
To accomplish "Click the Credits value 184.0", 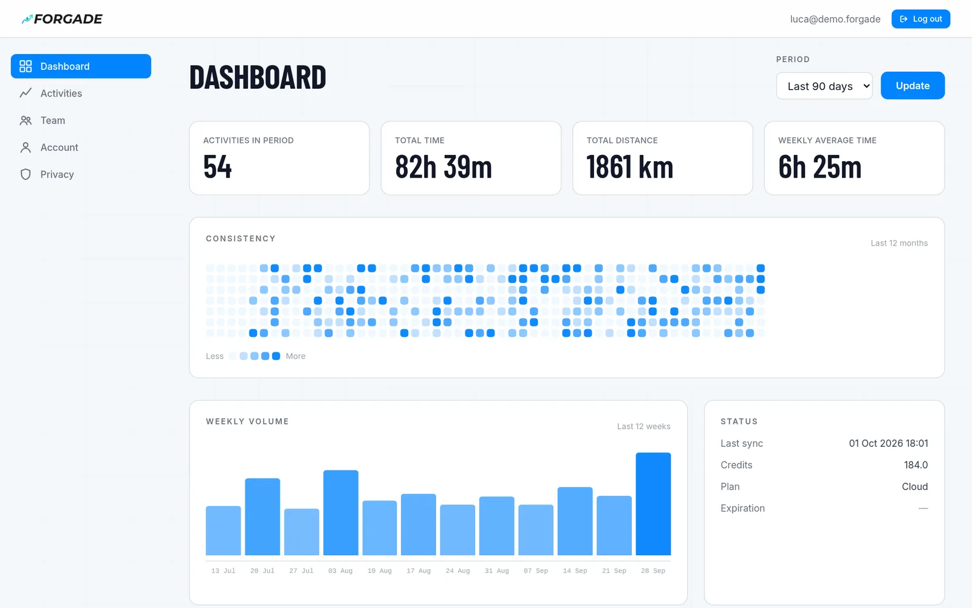I will 916,465.
